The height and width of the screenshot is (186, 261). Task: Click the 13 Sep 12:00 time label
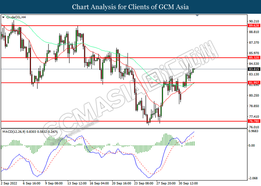tap(77, 183)
